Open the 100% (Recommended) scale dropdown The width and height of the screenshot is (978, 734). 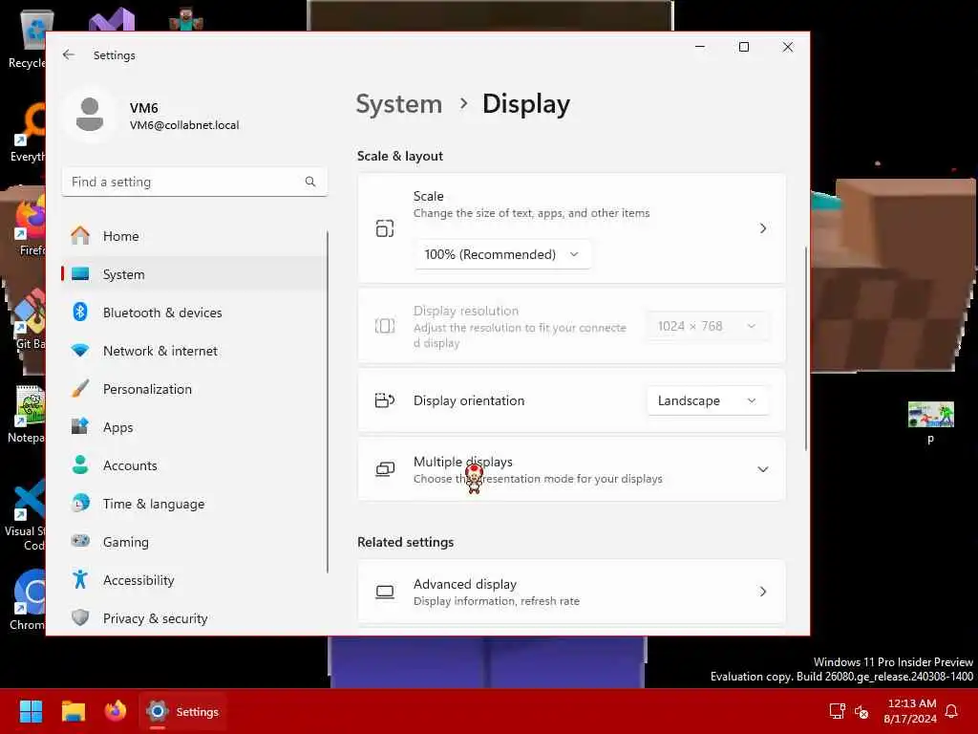pos(502,254)
